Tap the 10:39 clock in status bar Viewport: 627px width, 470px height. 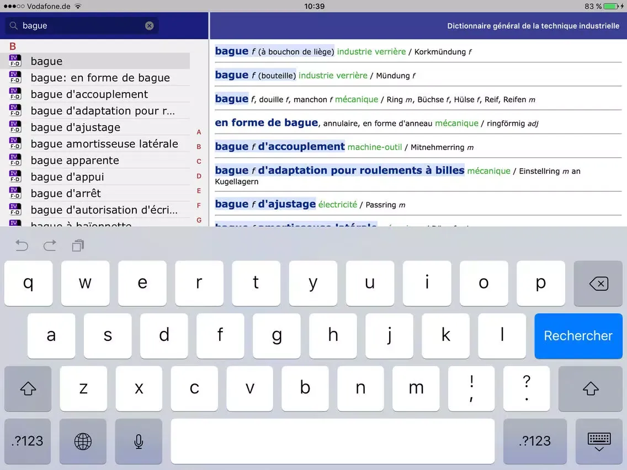[314, 7]
